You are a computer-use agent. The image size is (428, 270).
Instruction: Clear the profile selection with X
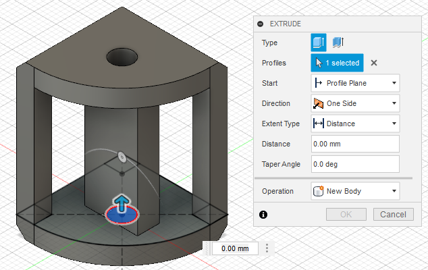pos(374,63)
